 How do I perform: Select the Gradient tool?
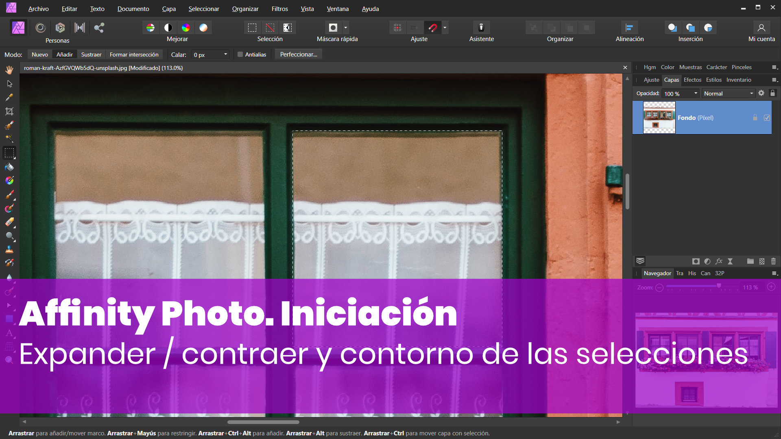point(9,181)
